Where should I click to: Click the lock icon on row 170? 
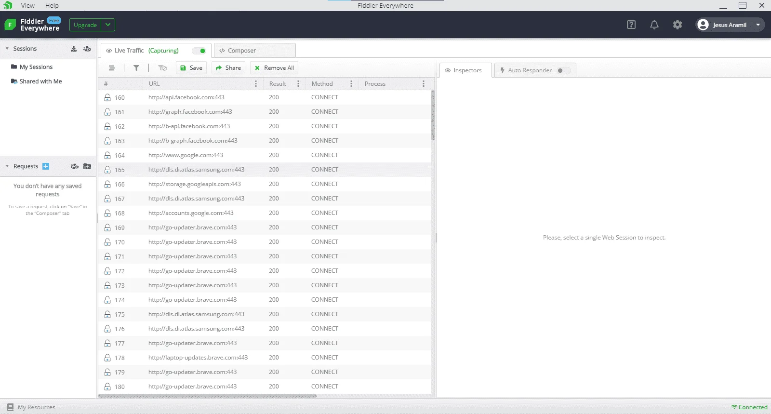(x=107, y=242)
